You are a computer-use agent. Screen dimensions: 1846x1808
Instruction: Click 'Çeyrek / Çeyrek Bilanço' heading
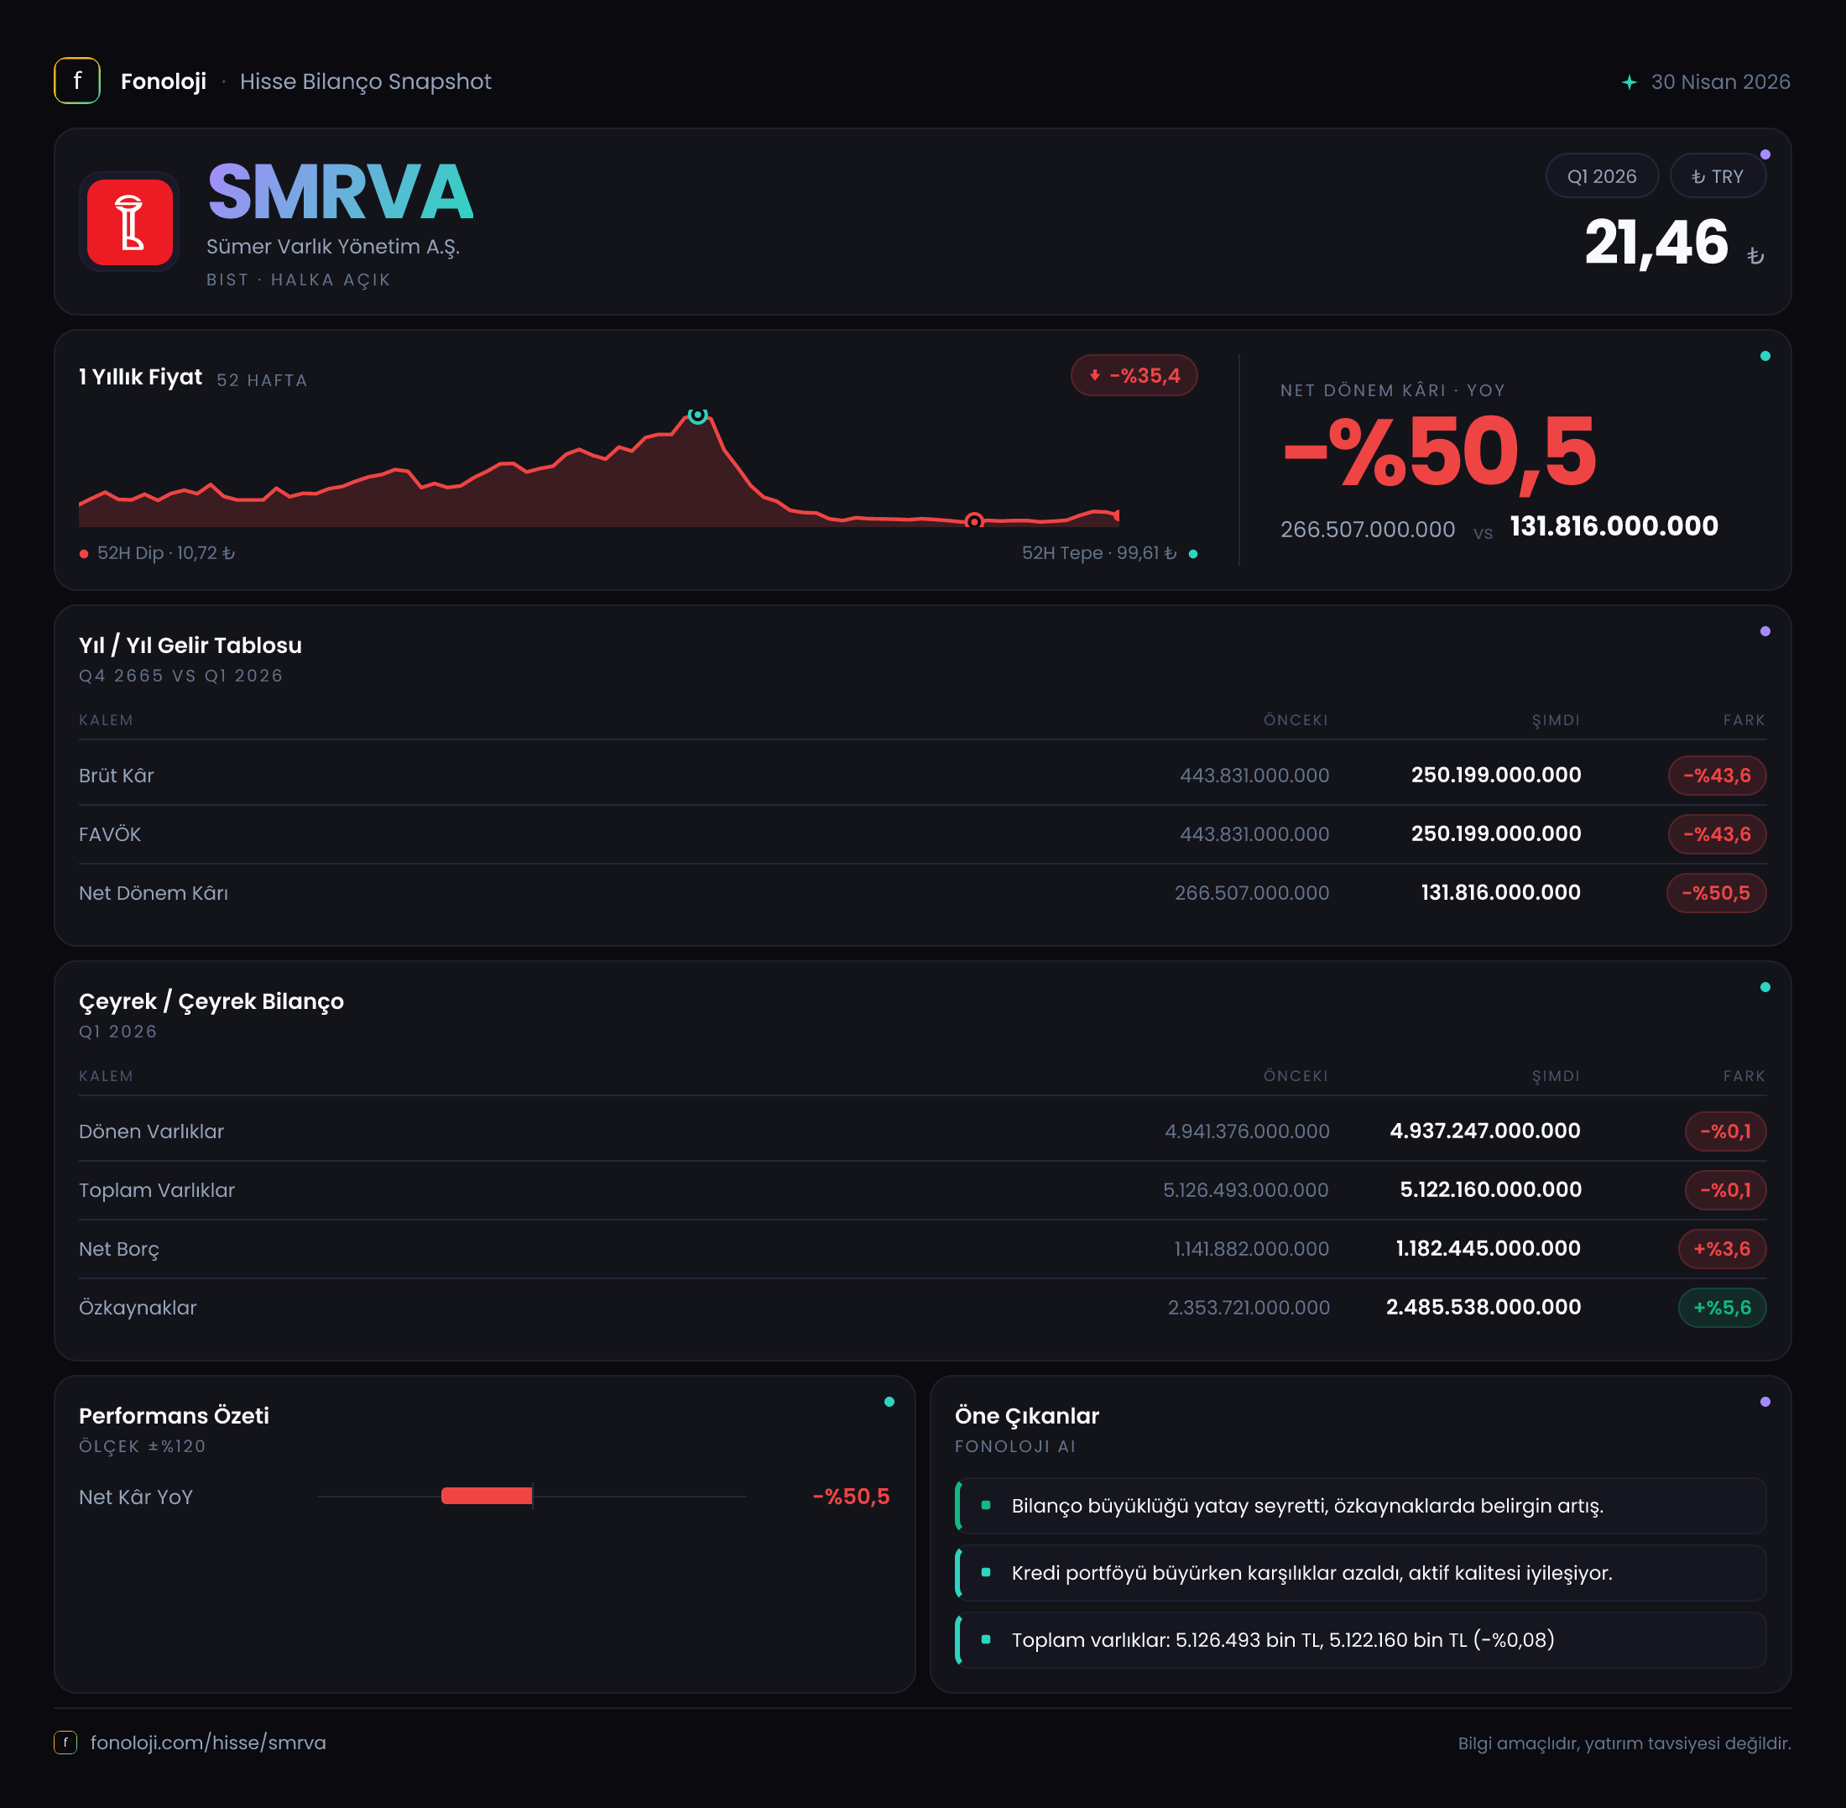(x=211, y=1002)
